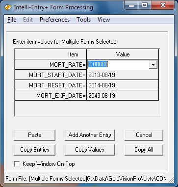Click the Value column header
This screenshot has width=178, height=187.
[x=123, y=54]
